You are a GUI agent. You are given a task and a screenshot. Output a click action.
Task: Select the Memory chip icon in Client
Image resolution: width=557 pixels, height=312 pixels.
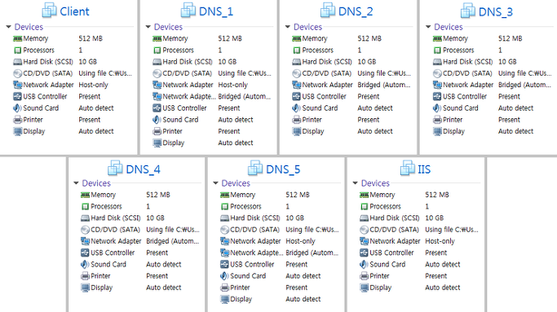[17, 38]
